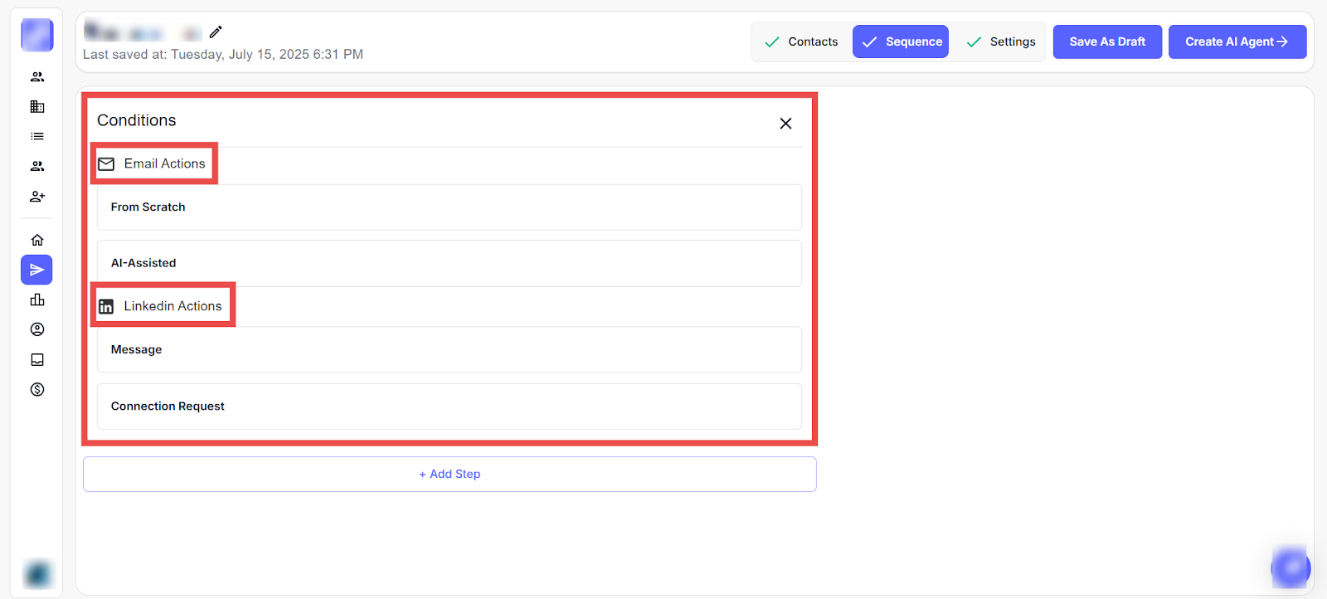Go to the Home icon in sidebar

click(37, 240)
